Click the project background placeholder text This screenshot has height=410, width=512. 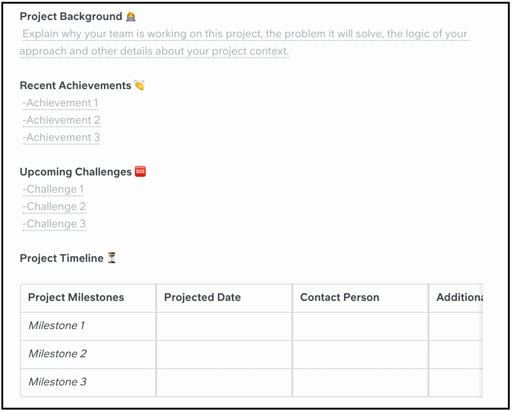click(x=245, y=43)
